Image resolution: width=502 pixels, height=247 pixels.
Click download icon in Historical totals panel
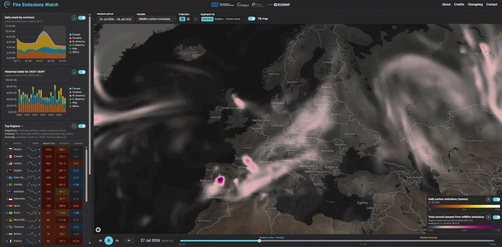(x=74, y=72)
